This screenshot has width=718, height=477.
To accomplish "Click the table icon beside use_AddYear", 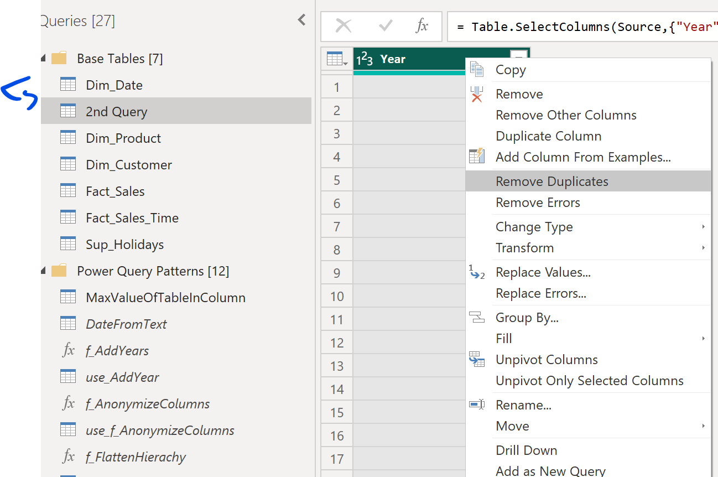I will coord(68,377).
